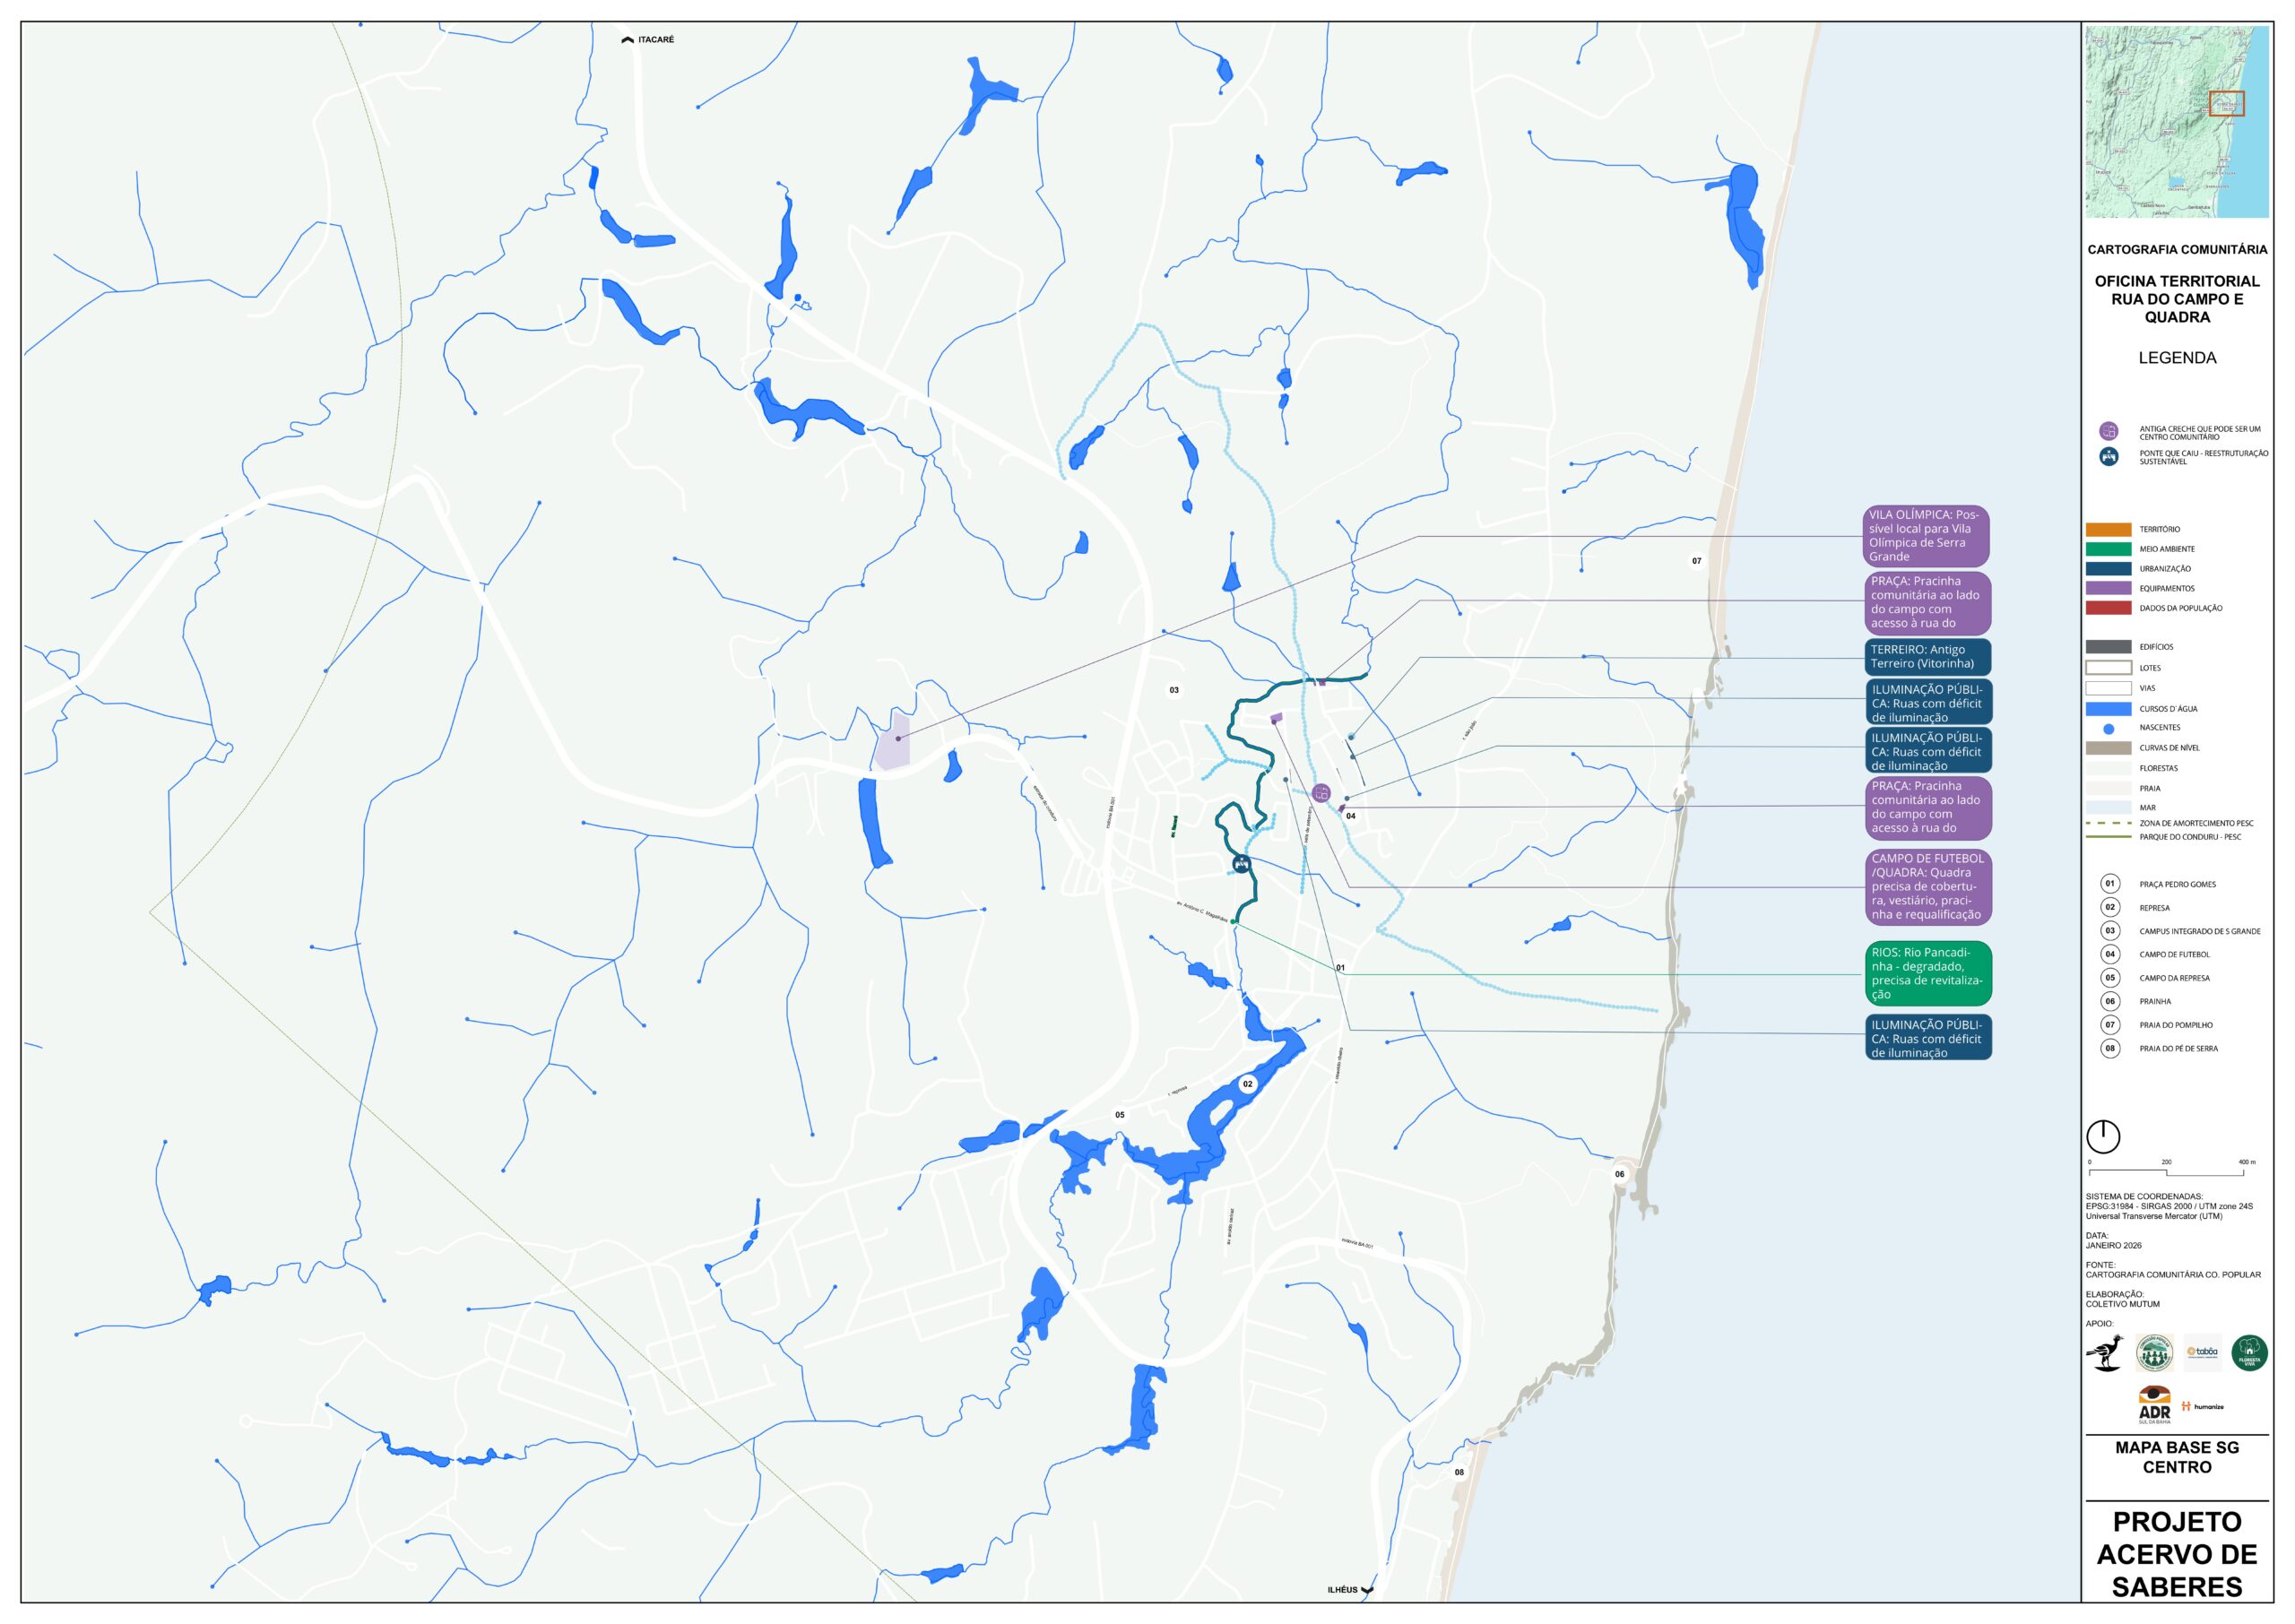Screen dimensions: 2295x1624
Task: Click the green Floresta Viva logo
Action: (x=2249, y=1352)
